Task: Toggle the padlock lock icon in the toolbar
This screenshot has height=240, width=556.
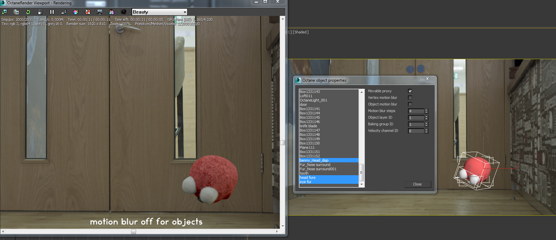Action: [40, 12]
